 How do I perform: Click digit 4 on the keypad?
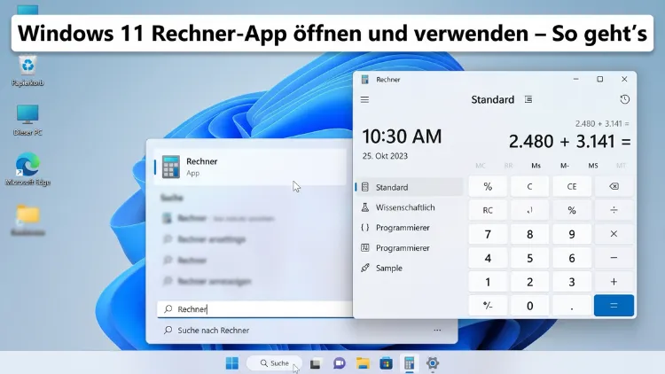click(x=488, y=258)
